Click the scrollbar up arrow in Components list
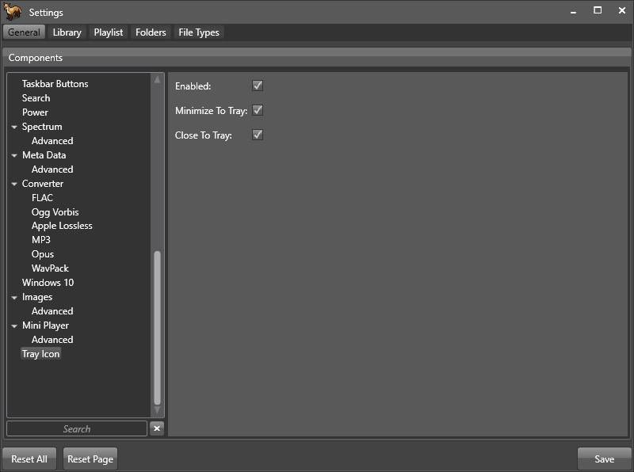The width and height of the screenshot is (634, 472). [x=157, y=80]
